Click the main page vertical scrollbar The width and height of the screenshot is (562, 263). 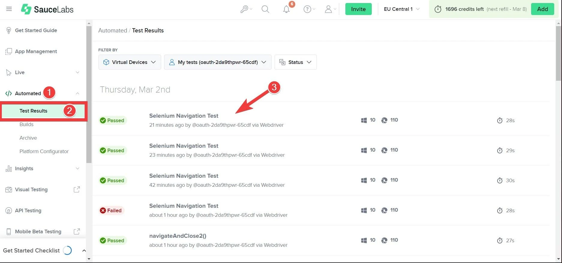(558, 53)
